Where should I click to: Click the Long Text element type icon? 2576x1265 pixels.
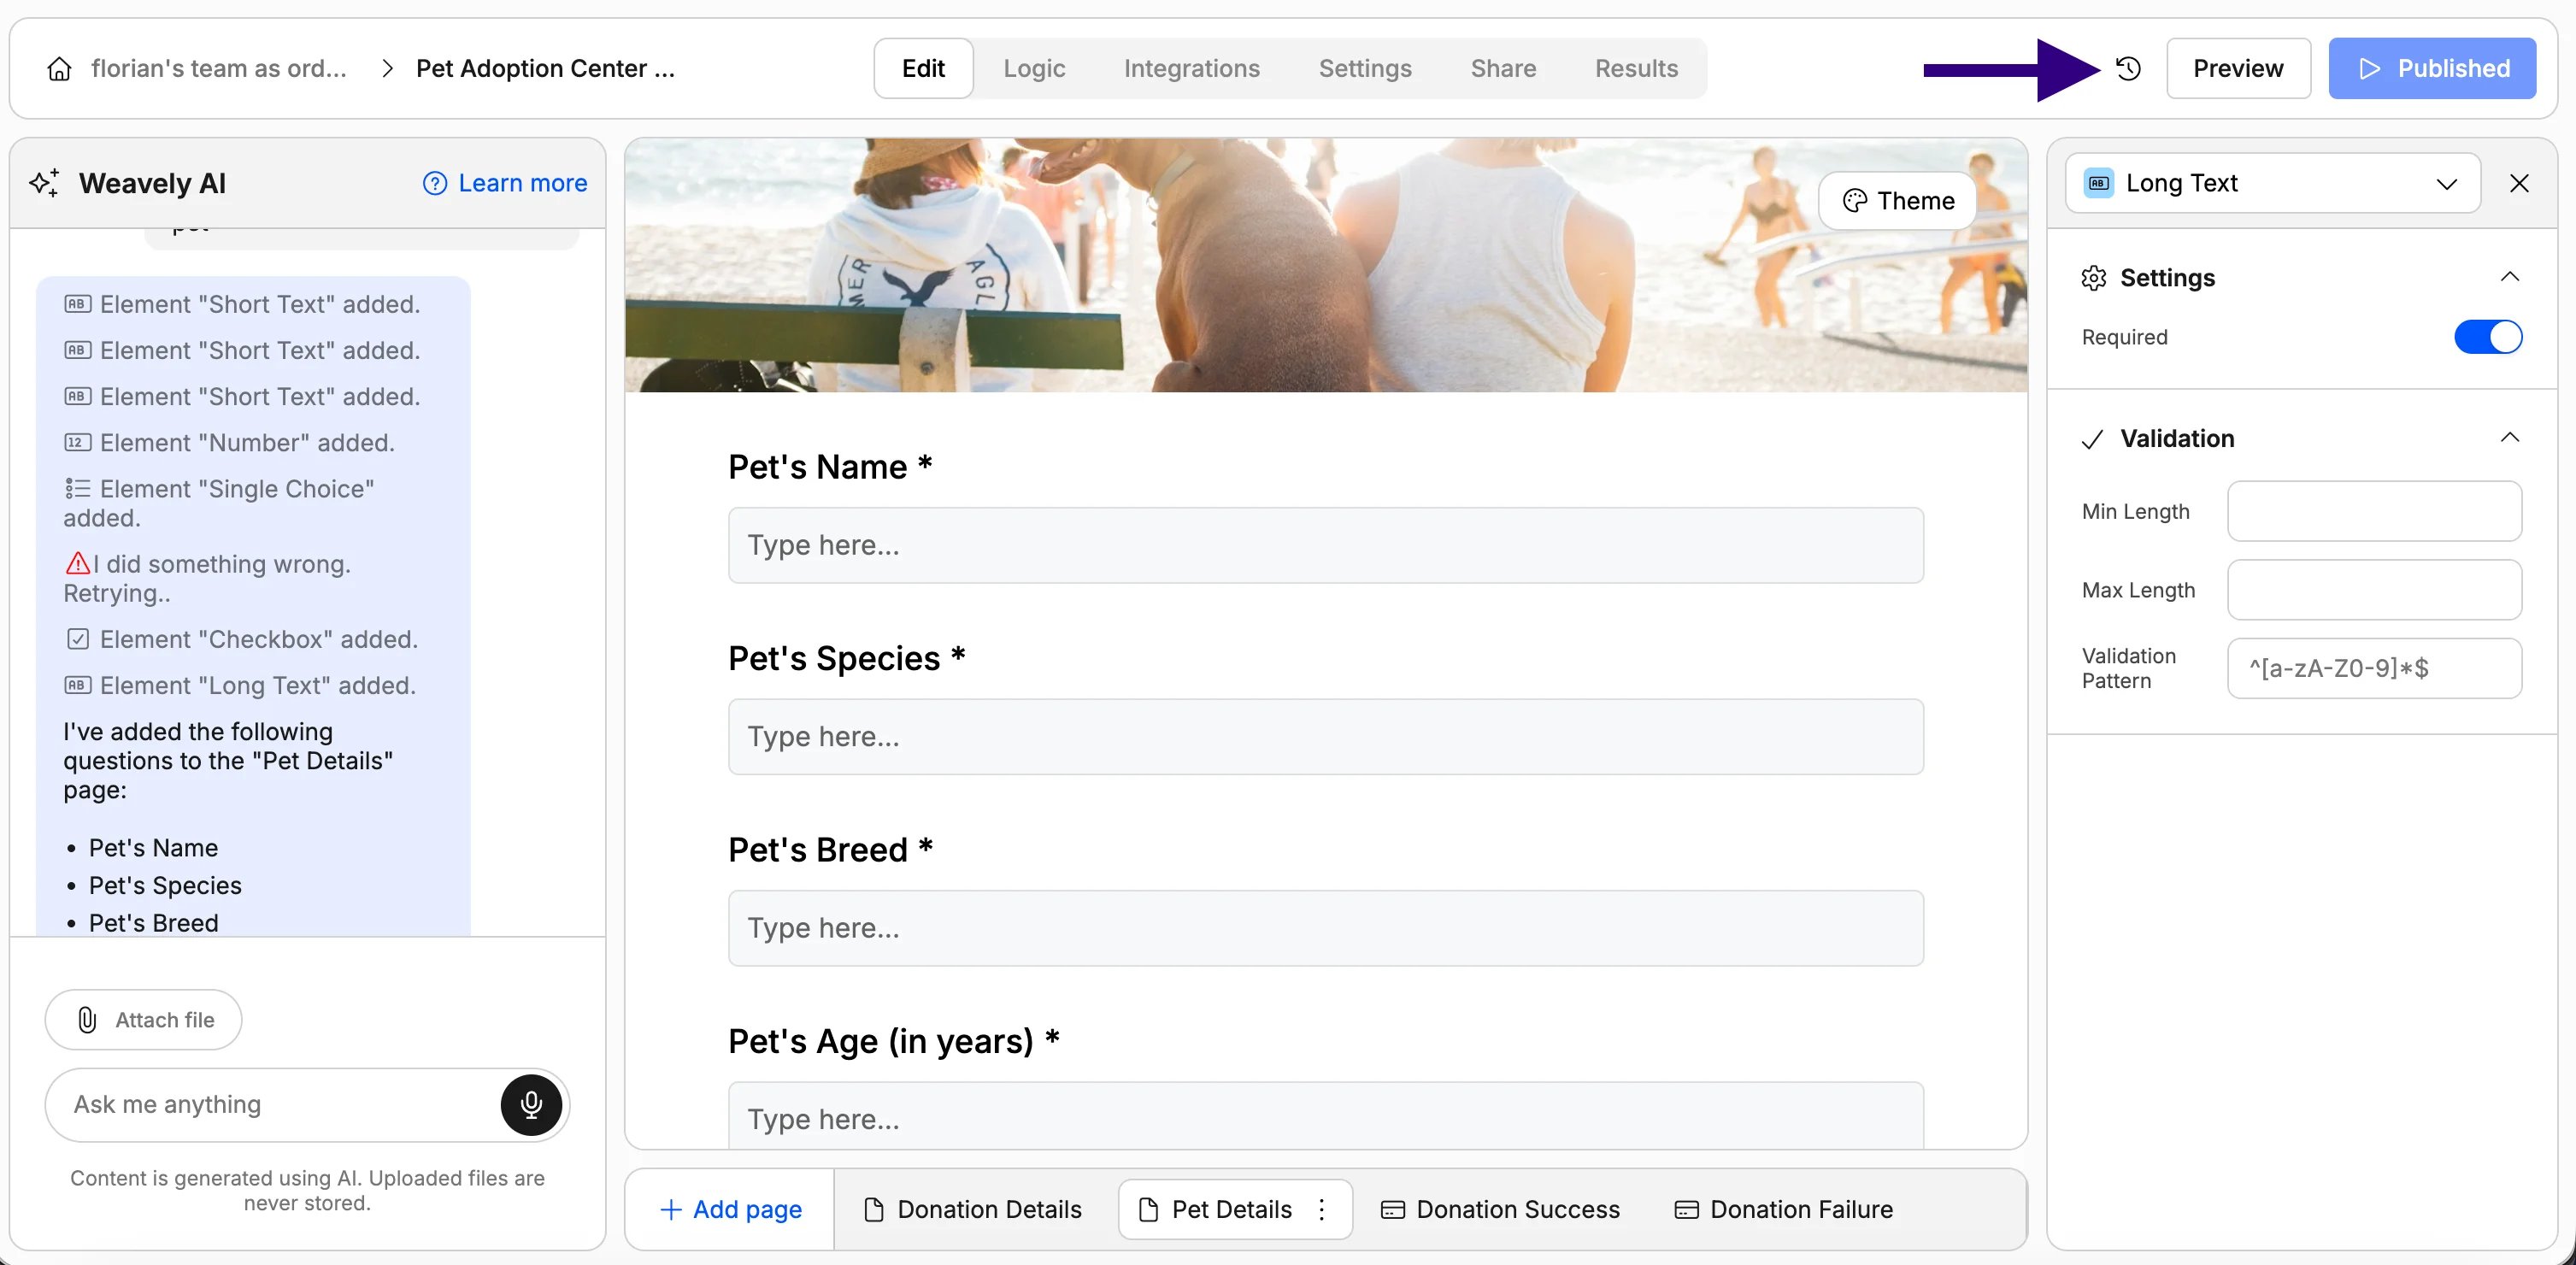pyautogui.click(x=2099, y=183)
